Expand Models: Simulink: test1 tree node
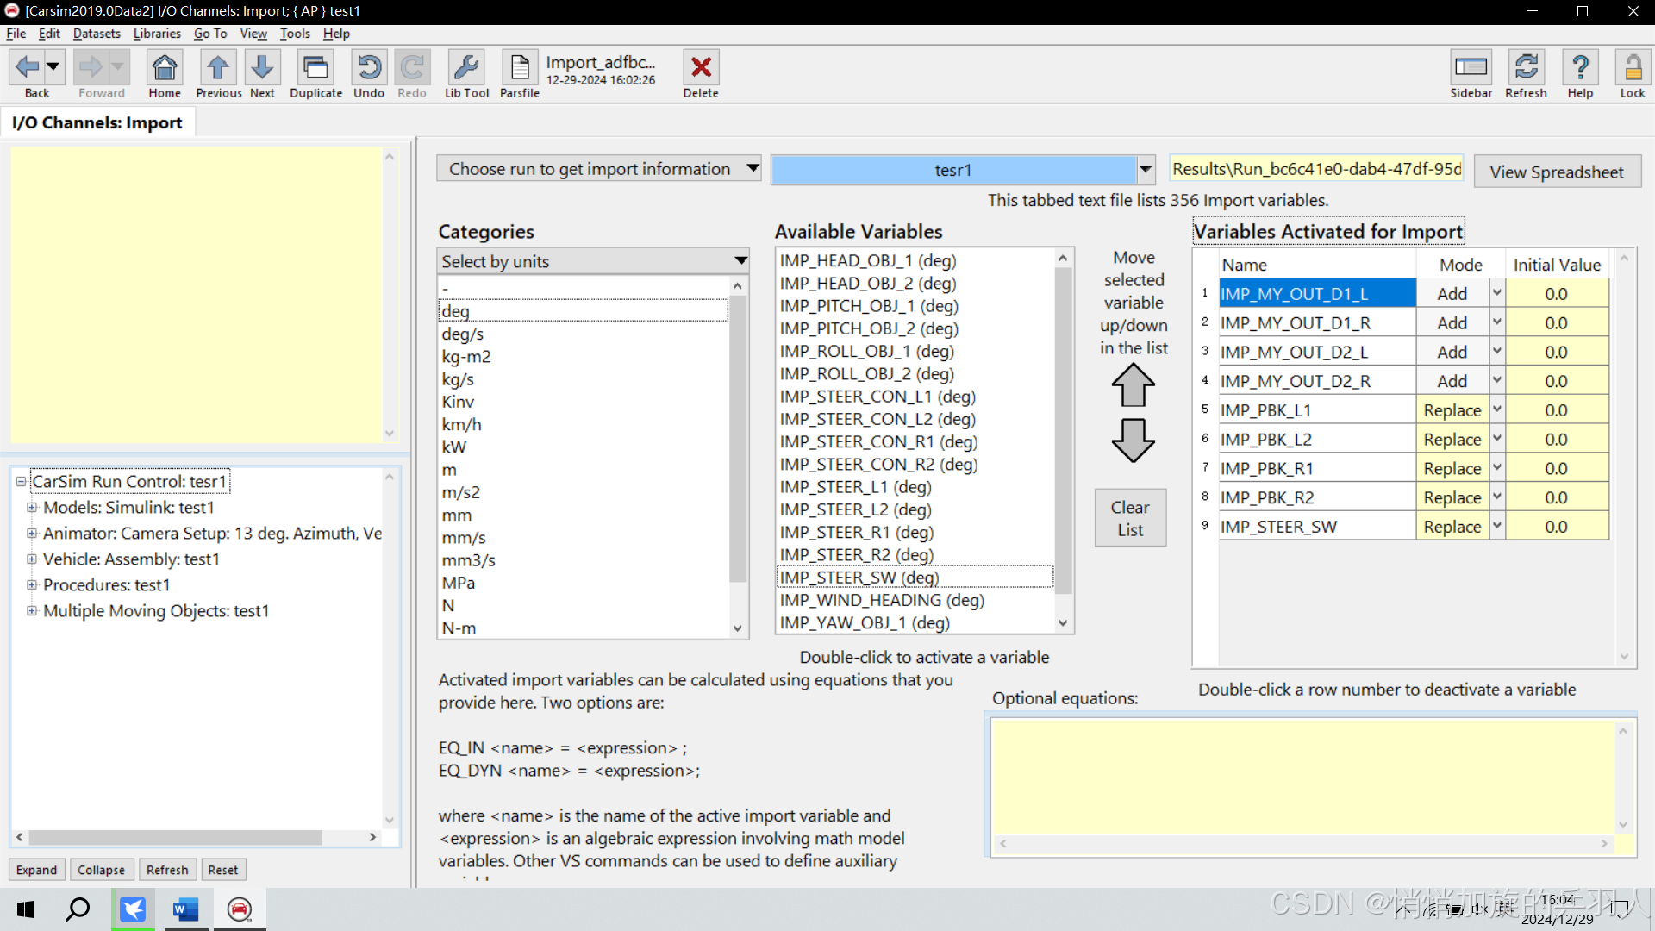 tap(32, 508)
